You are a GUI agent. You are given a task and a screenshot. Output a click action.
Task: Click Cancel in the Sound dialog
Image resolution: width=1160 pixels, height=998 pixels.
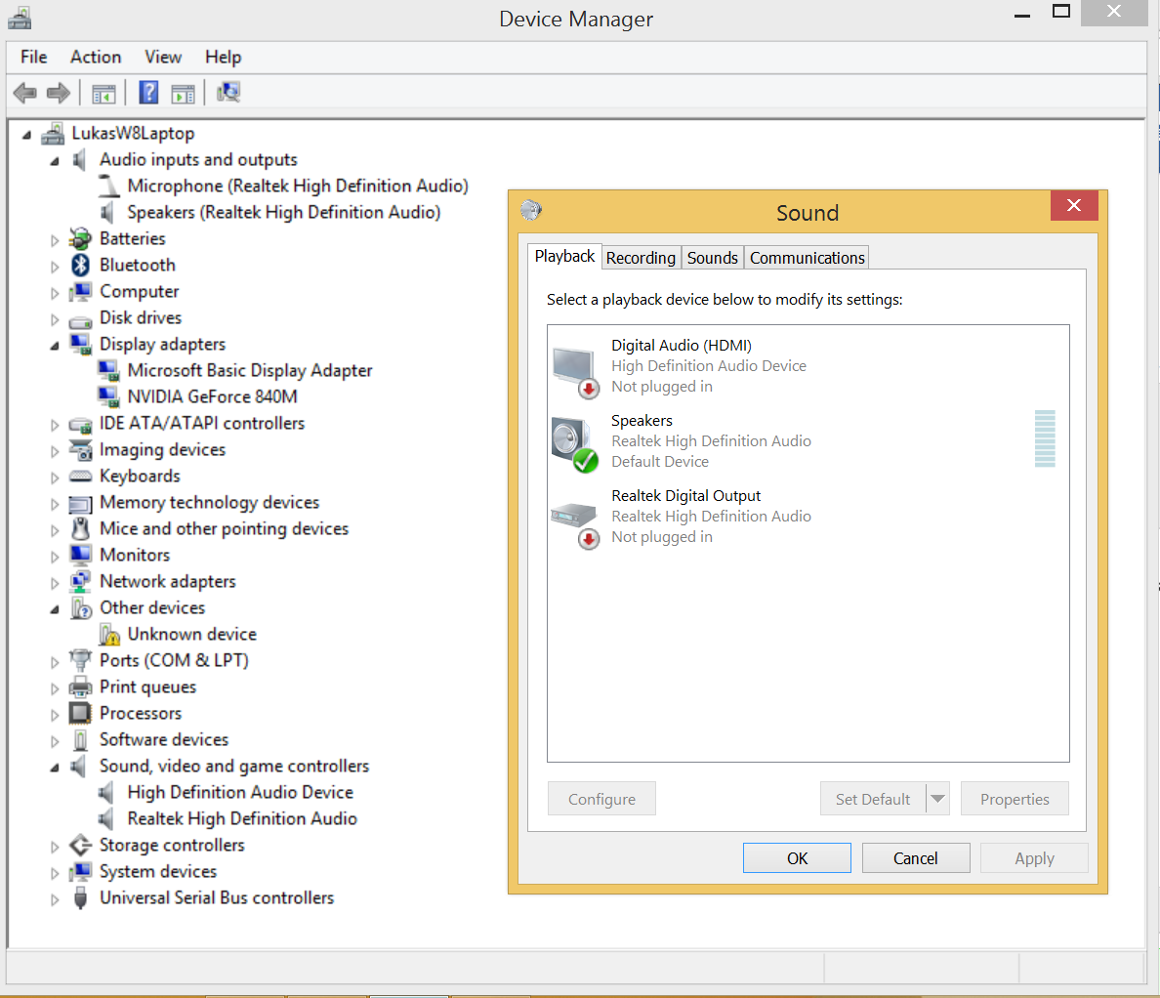click(x=915, y=858)
